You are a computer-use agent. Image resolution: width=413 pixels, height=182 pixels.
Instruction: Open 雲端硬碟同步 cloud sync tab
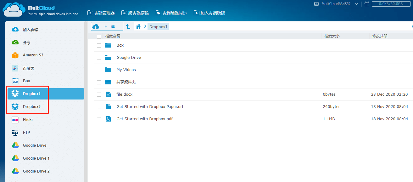(171, 13)
